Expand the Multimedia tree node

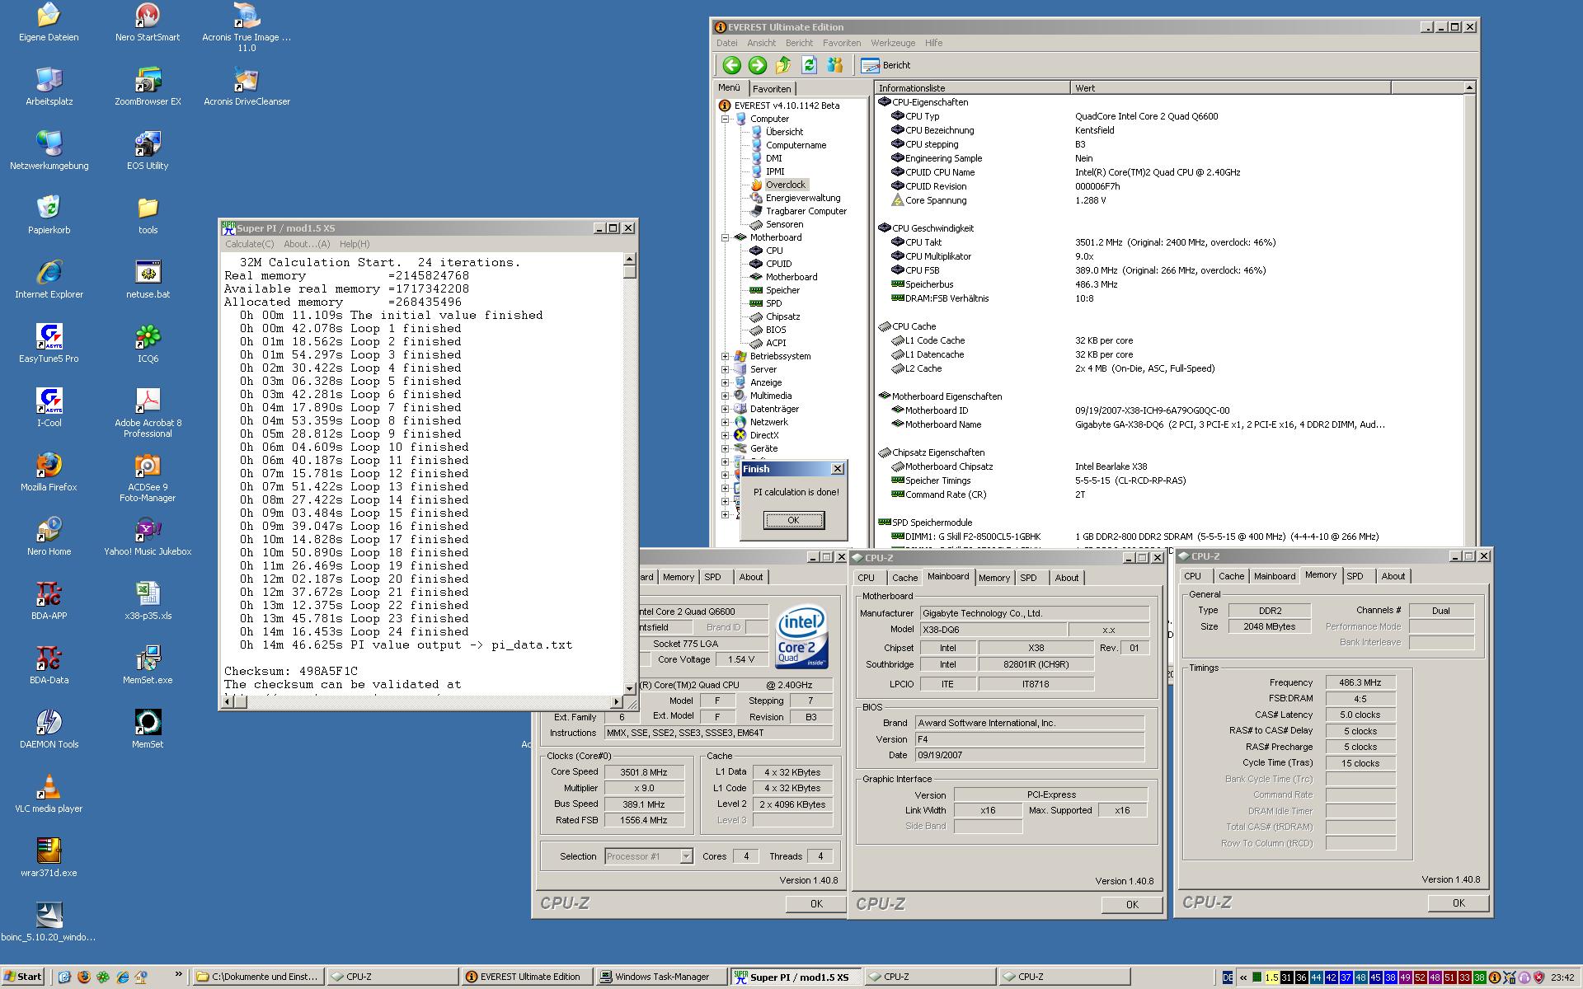tap(726, 396)
